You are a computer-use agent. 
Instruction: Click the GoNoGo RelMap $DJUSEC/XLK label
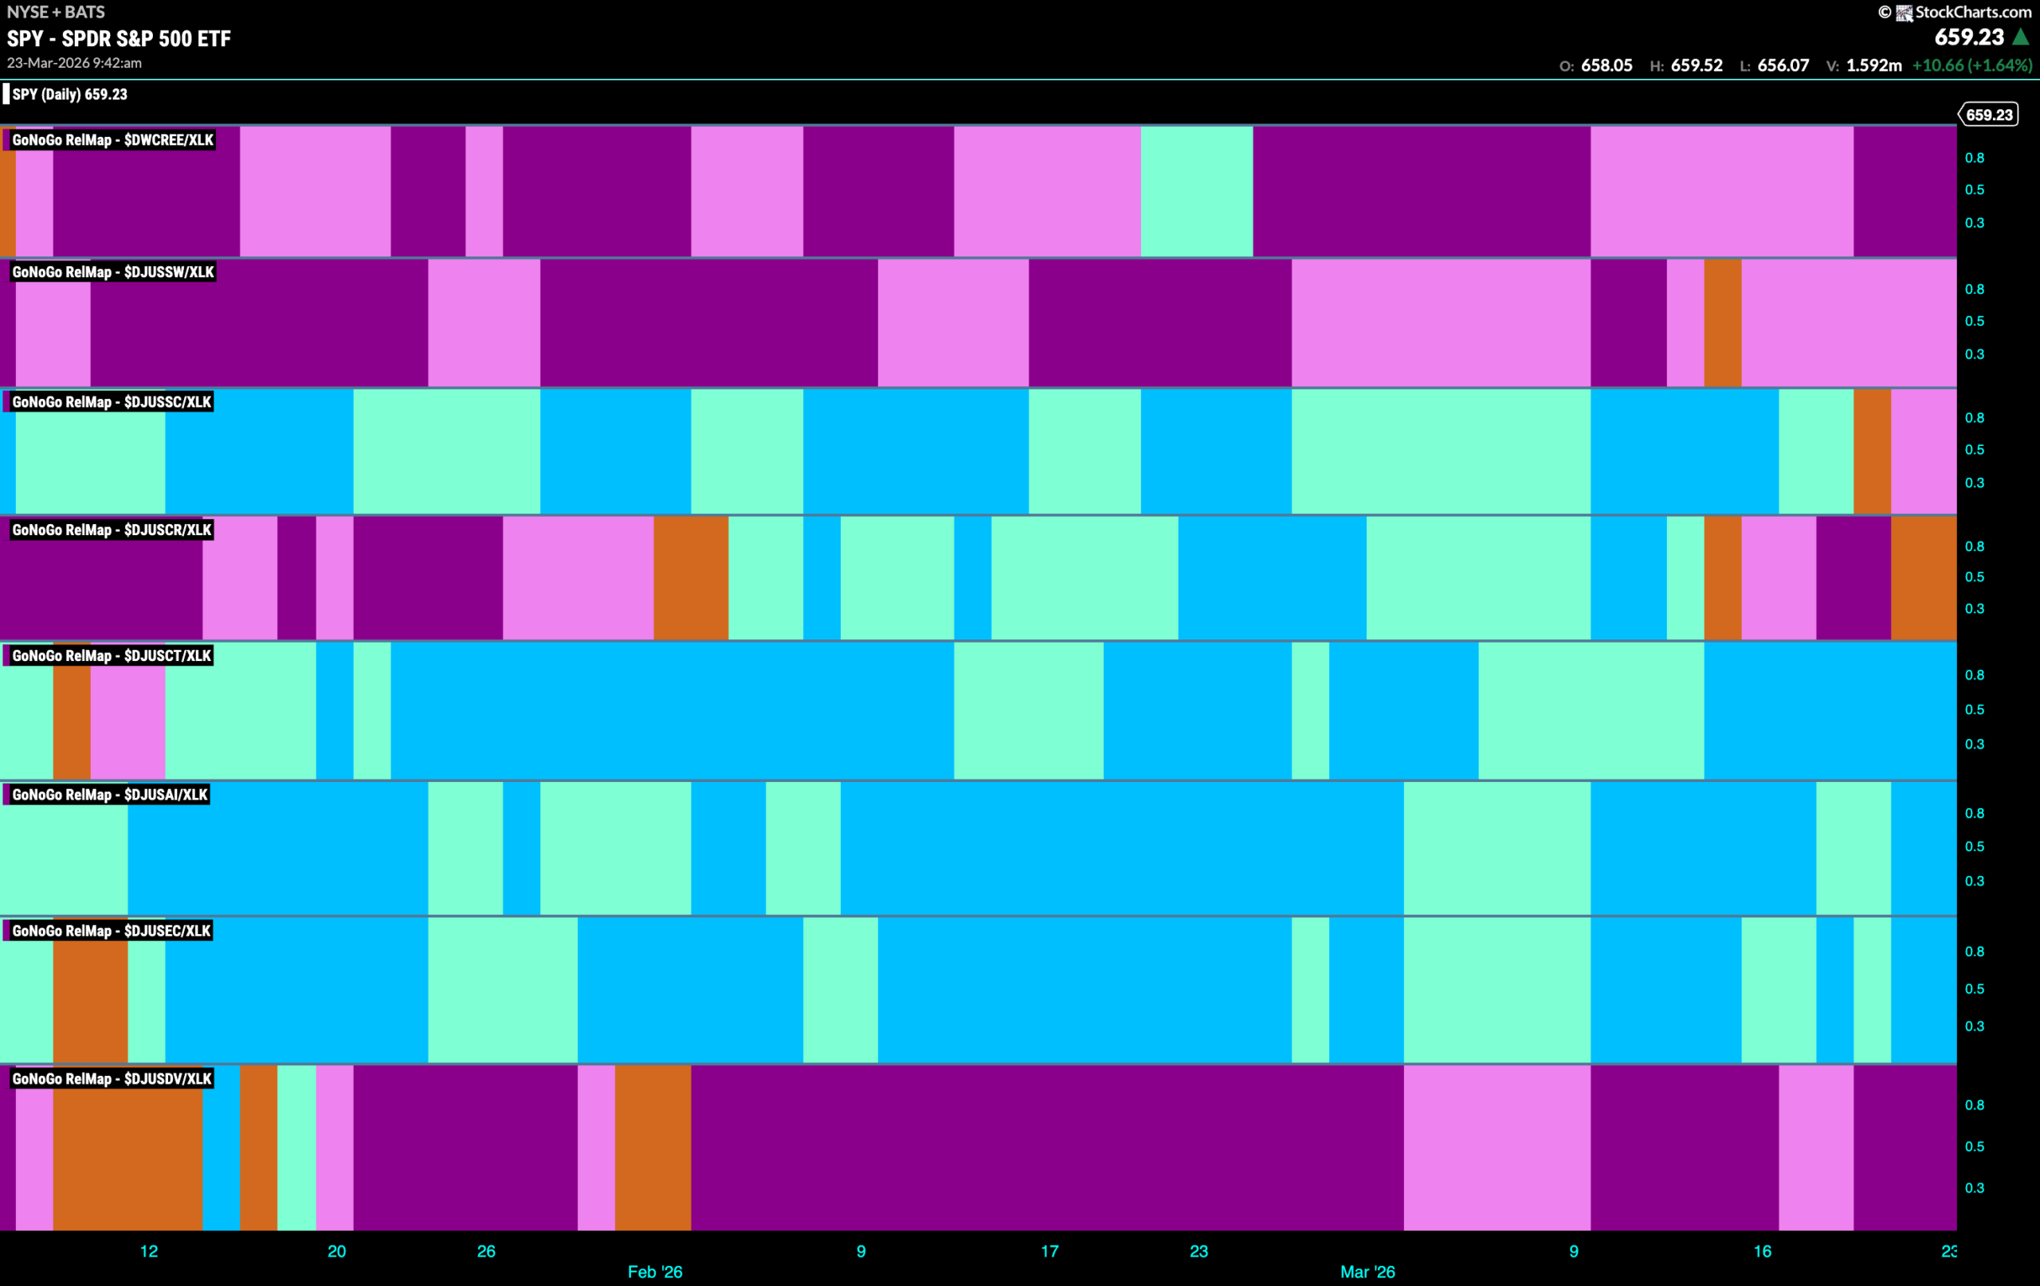click(x=112, y=930)
